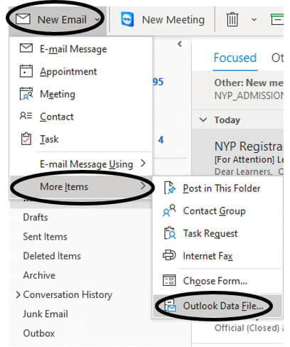Click the Delete trash can icon
This screenshot has height=347, width=290.
point(232,19)
